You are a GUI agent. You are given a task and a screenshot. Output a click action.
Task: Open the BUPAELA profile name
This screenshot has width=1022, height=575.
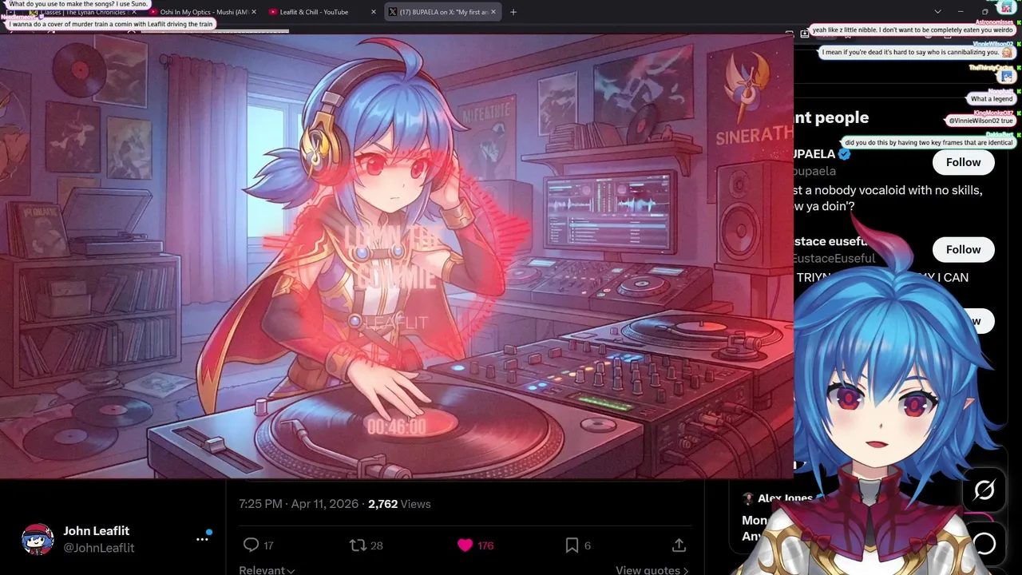[x=814, y=154]
